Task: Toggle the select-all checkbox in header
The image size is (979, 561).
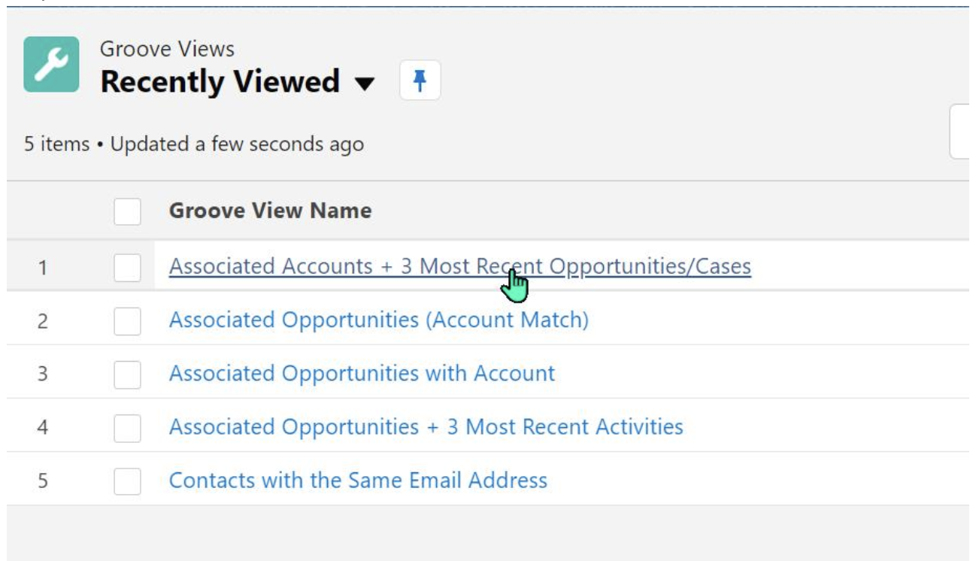Action: (x=128, y=211)
